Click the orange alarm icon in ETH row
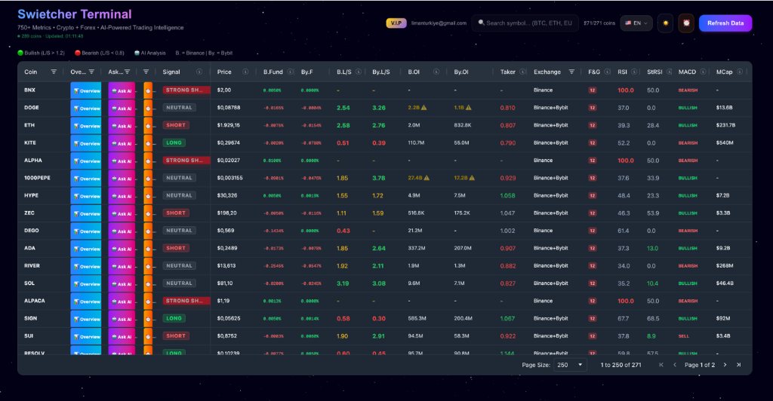773x401 pixels. coord(148,125)
